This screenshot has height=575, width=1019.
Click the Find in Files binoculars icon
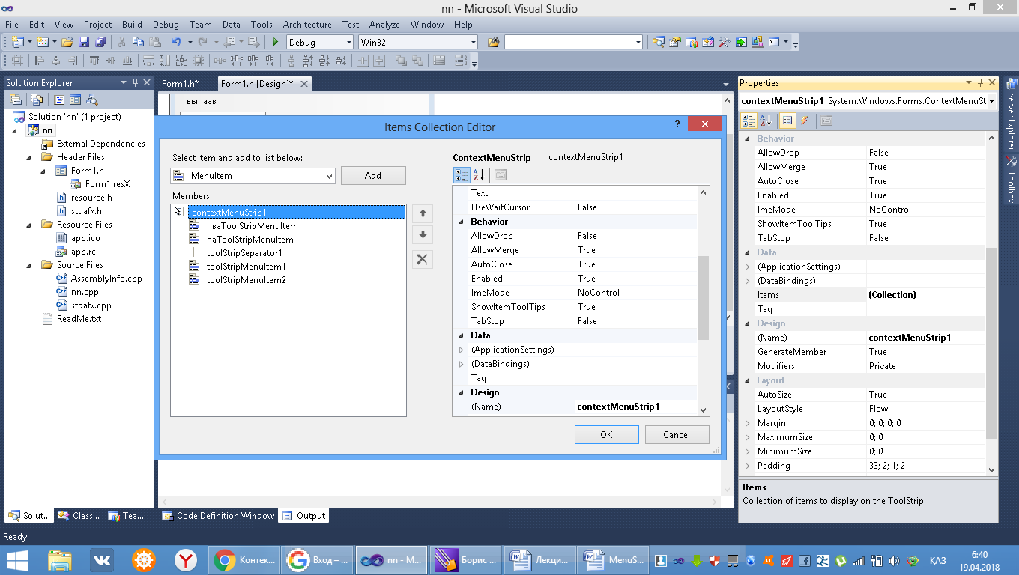click(494, 43)
